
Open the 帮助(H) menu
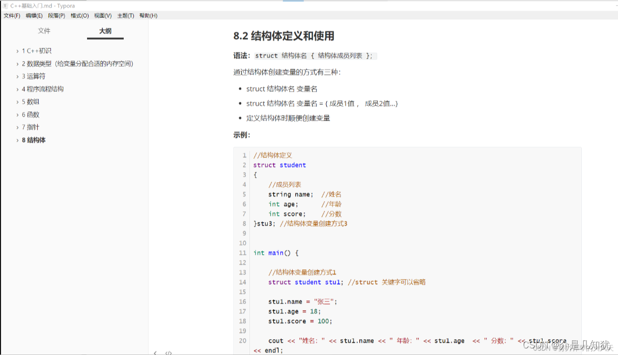point(148,16)
